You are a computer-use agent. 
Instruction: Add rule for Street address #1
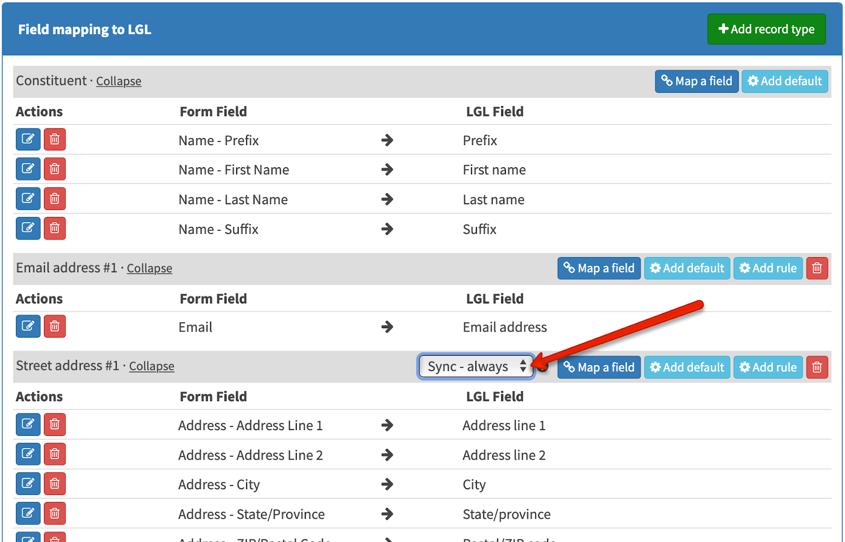point(768,367)
